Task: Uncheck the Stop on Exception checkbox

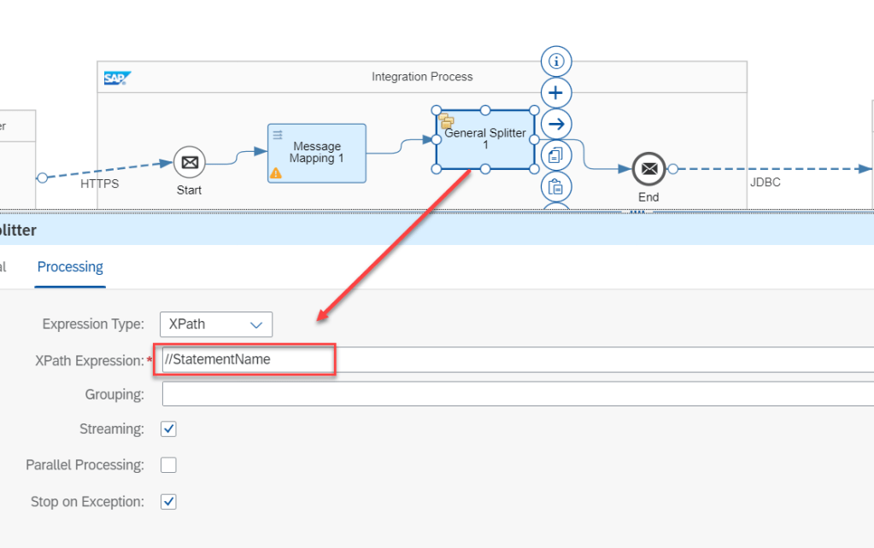Action: coord(169,502)
